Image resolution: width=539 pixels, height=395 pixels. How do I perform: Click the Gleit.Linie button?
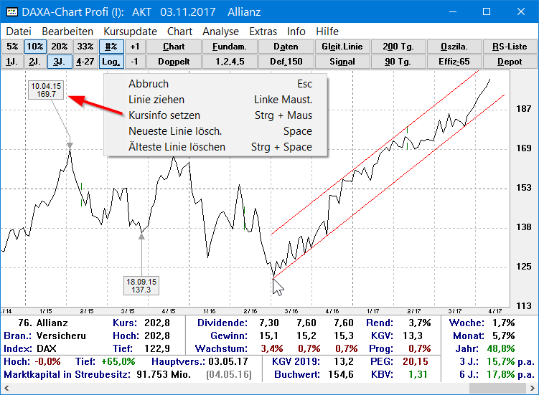pos(342,47)
